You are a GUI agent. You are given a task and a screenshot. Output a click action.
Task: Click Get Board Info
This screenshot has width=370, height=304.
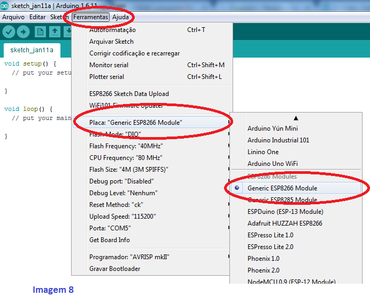pos(151,240)
